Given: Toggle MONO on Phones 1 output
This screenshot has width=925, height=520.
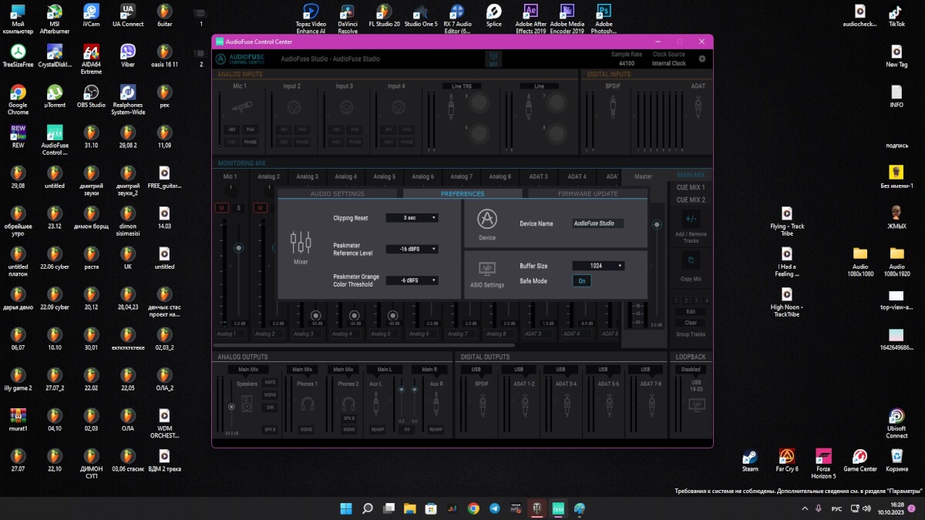Looking at the screenshot, I should (x=307, y=429).
